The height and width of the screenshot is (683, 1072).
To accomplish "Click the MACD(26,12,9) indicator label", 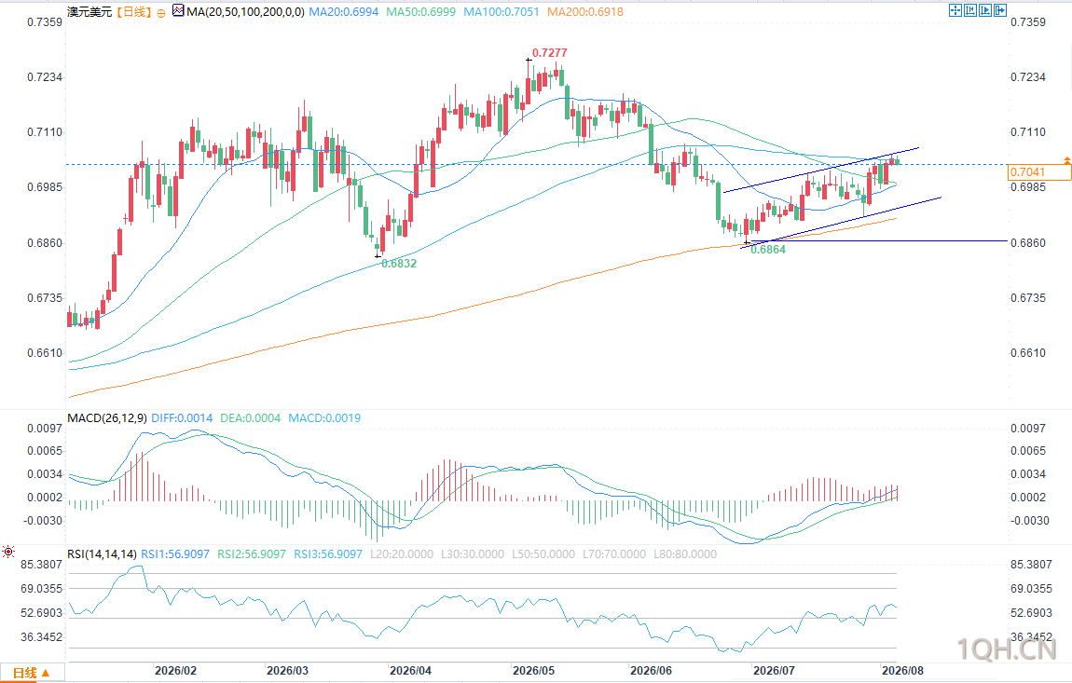I will pyautogui.click(x=106, y=417).
